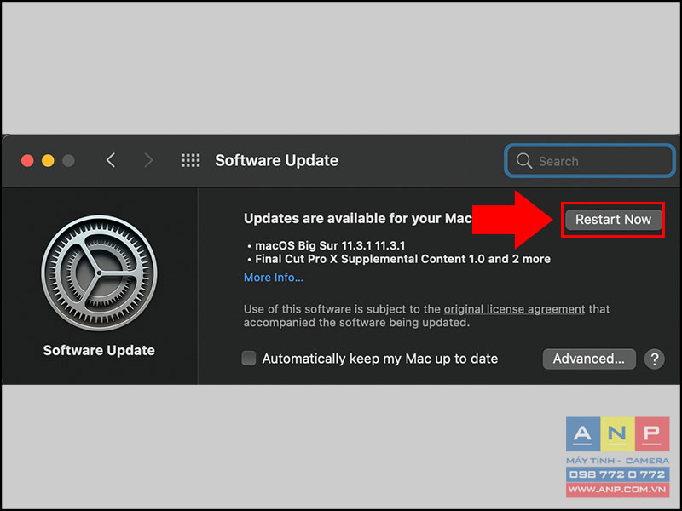This screenshot has height=511, width=682.
Task: Click the Software Update window title
Action: (276, 160)
